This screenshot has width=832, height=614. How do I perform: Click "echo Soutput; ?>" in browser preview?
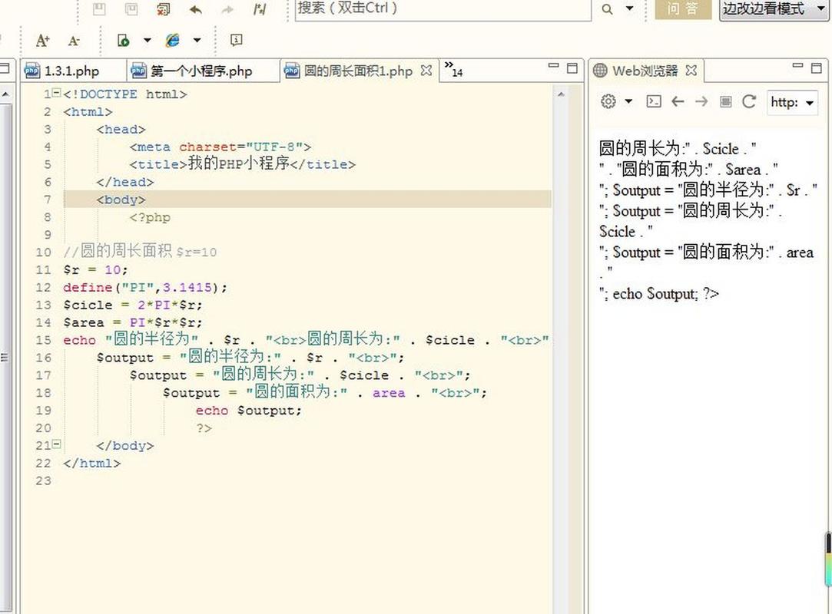665,293
